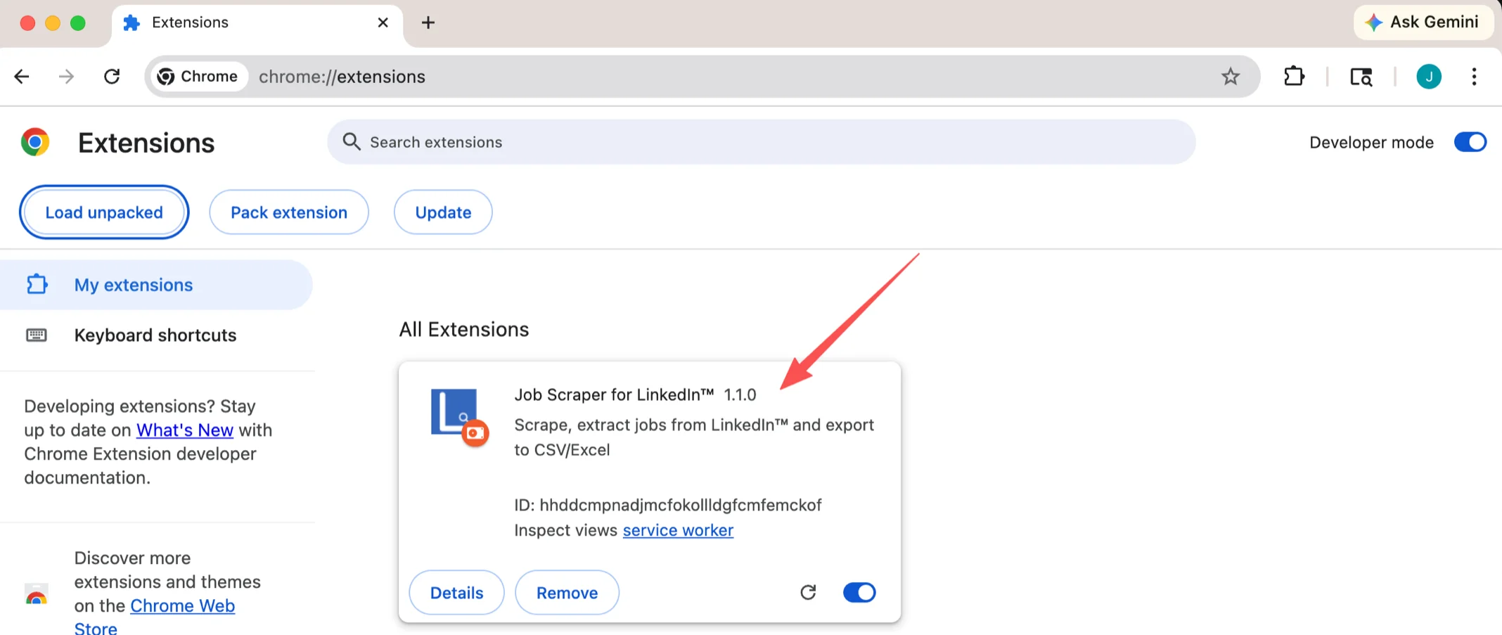Reload the Job Scraper extension
The height and width of the screenshot is (635, 1502).
[808, 592]
